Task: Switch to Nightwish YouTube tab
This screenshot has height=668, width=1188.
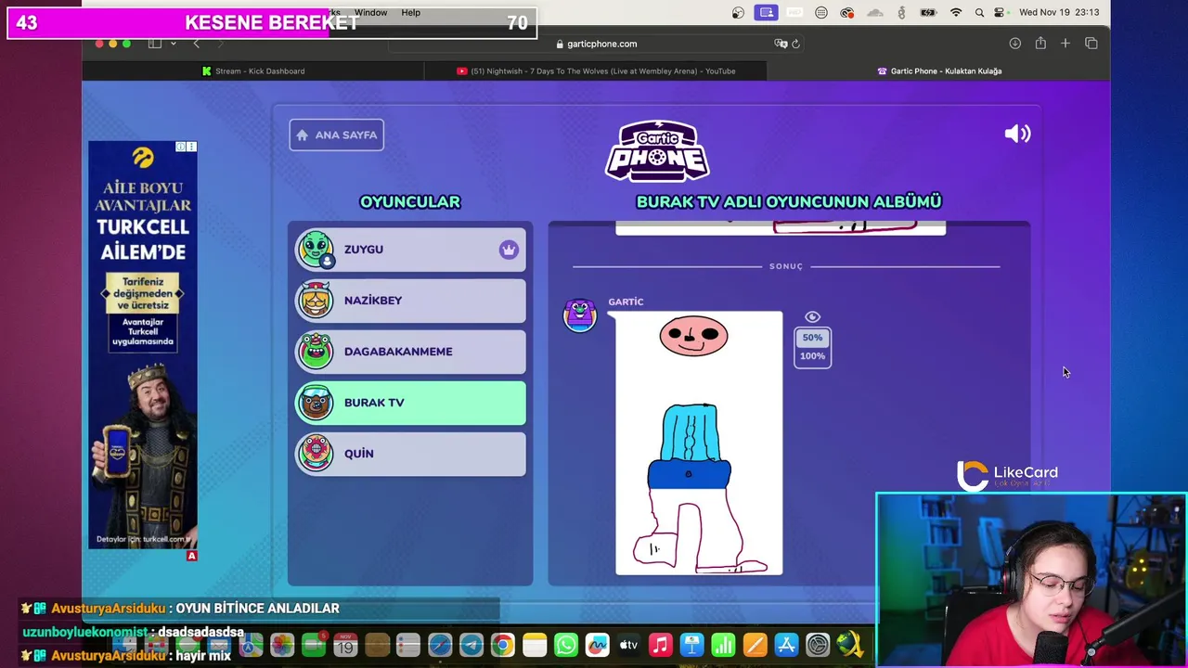Action: click(596, 71)
